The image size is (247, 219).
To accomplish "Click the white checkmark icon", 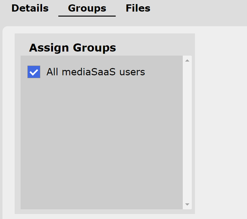I will 34,72.
